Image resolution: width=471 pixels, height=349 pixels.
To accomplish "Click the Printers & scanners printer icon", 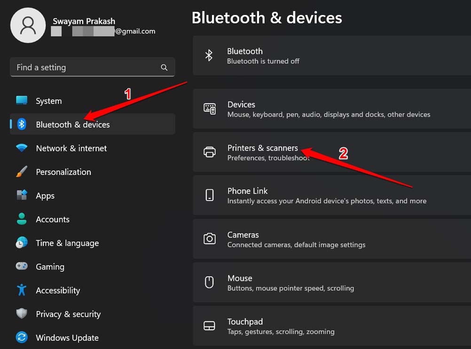I will (209, 152).
